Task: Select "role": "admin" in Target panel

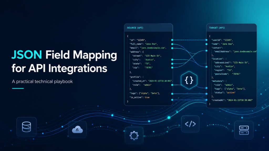Action: click(224, 85)
